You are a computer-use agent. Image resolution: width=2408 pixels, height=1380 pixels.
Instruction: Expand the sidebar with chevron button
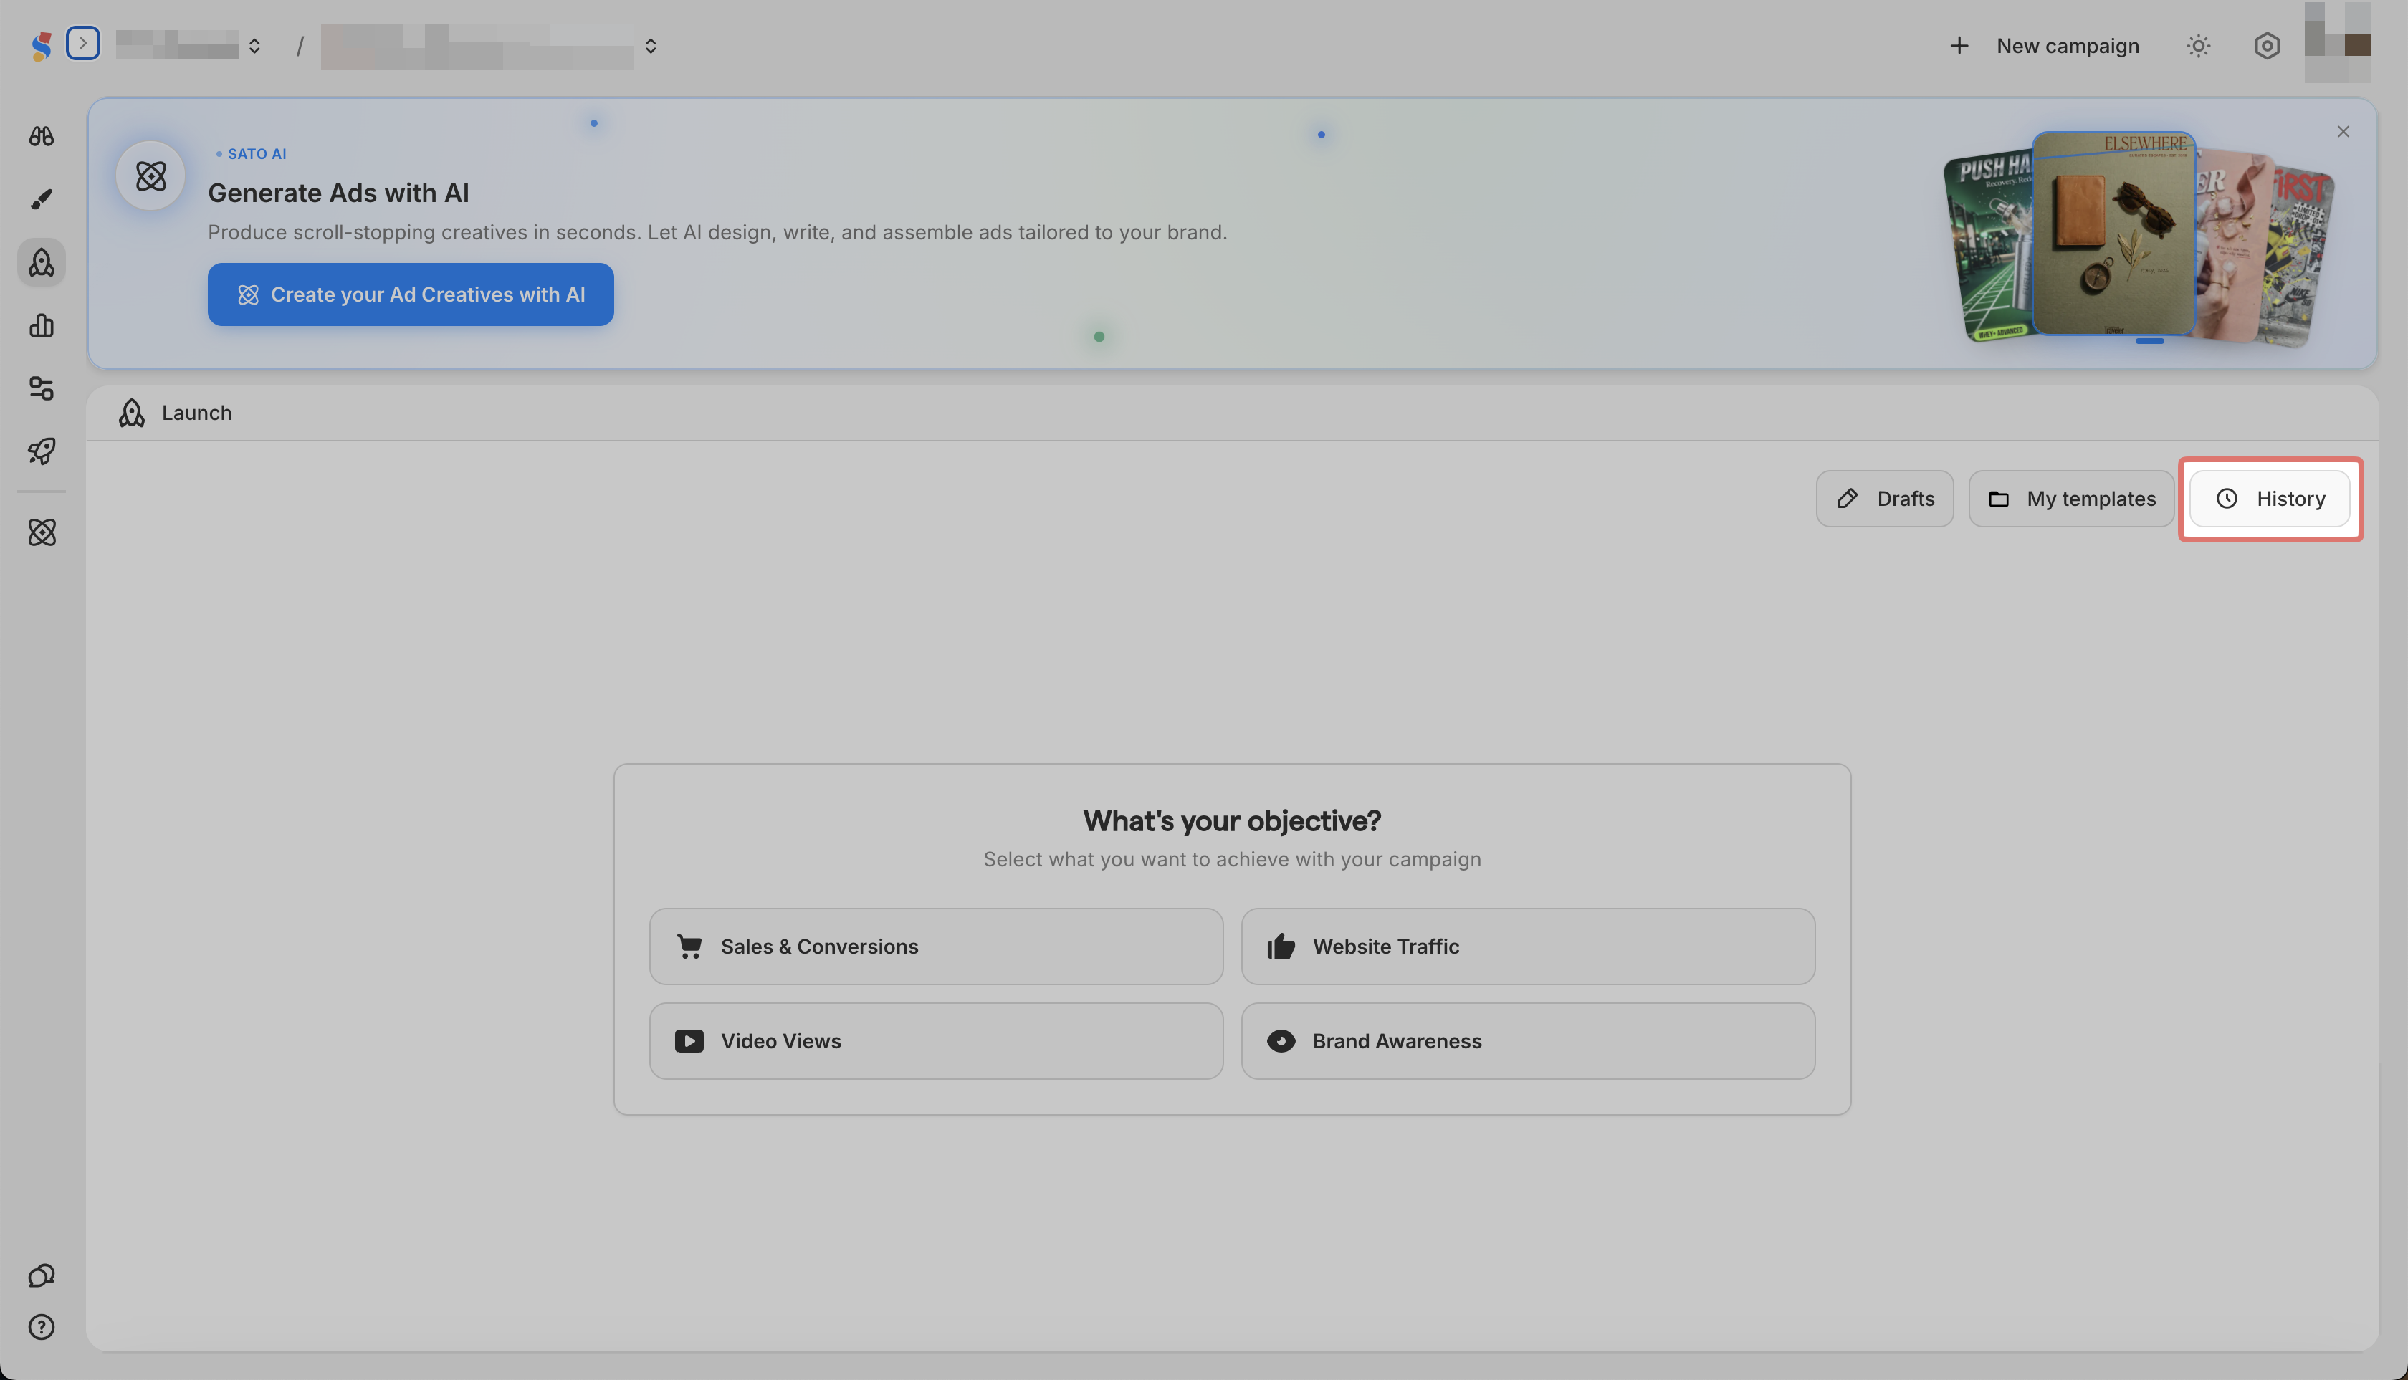tap(82, 43)
